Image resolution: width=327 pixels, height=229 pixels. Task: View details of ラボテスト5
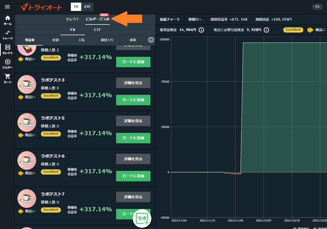(133, 121)
